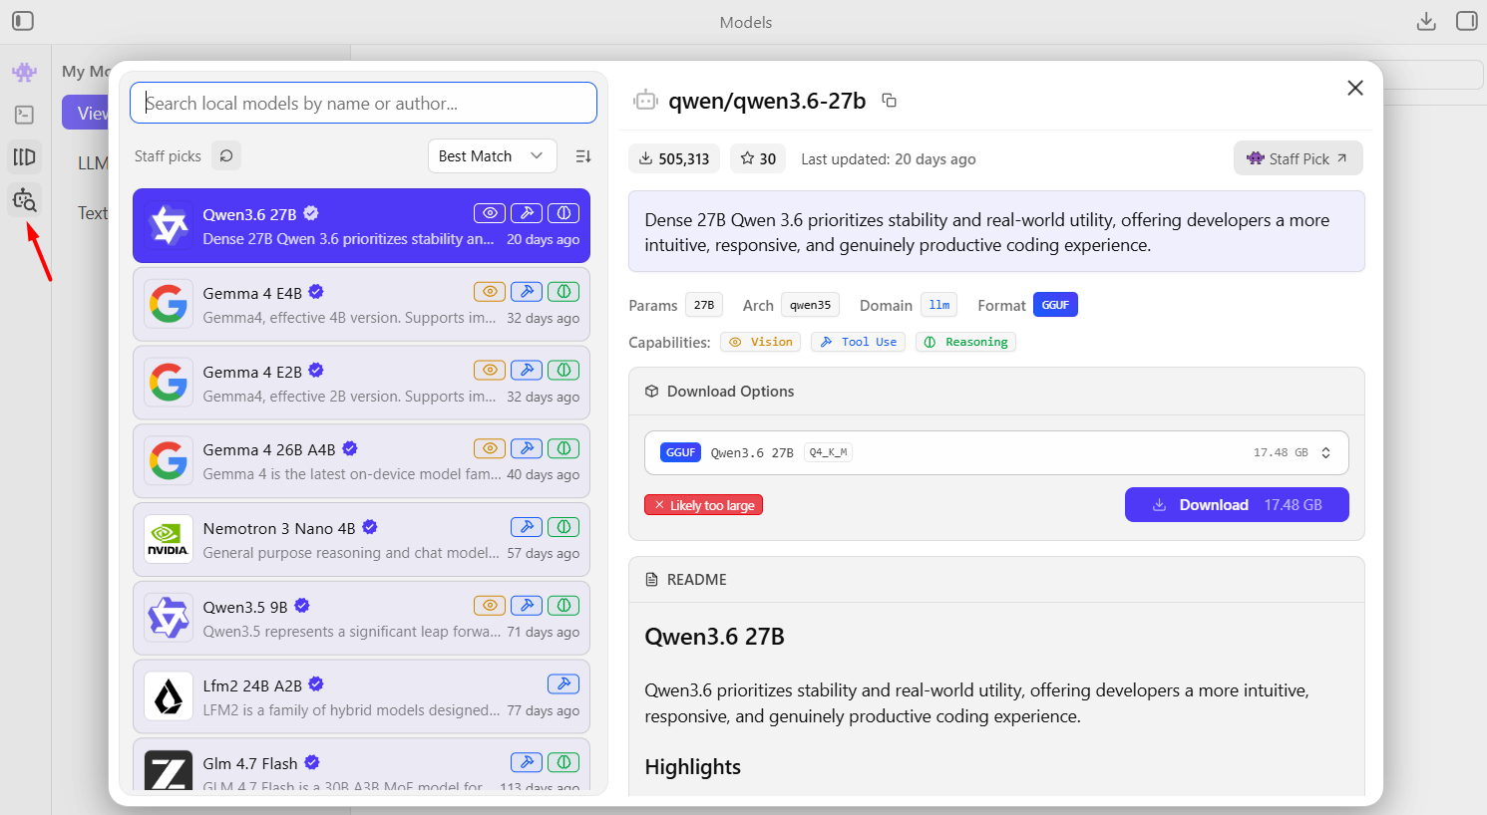1487x815 pixels.
Task: Open the Staff Pick link
Action: 1298,158
